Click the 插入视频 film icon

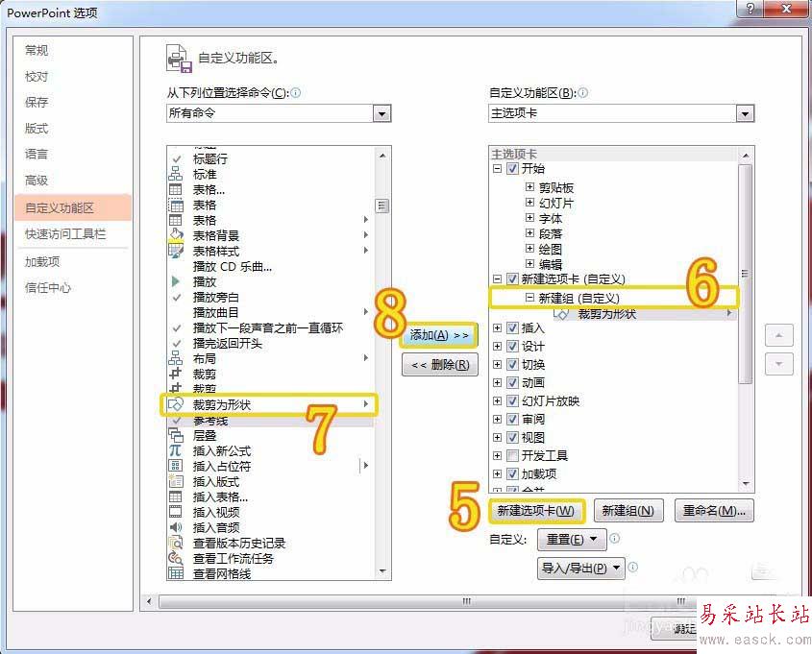point(176,512)
